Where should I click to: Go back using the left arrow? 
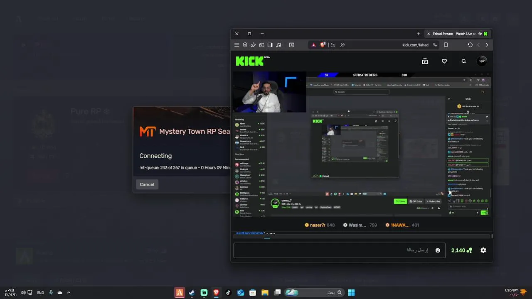tap(478, 45)
